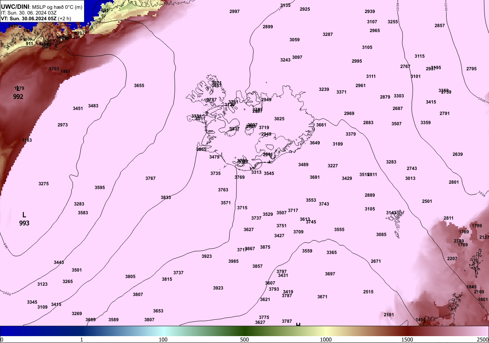The image size is (489, 343).
Task: Click the 3805 height value
Action: click(130, 277)
